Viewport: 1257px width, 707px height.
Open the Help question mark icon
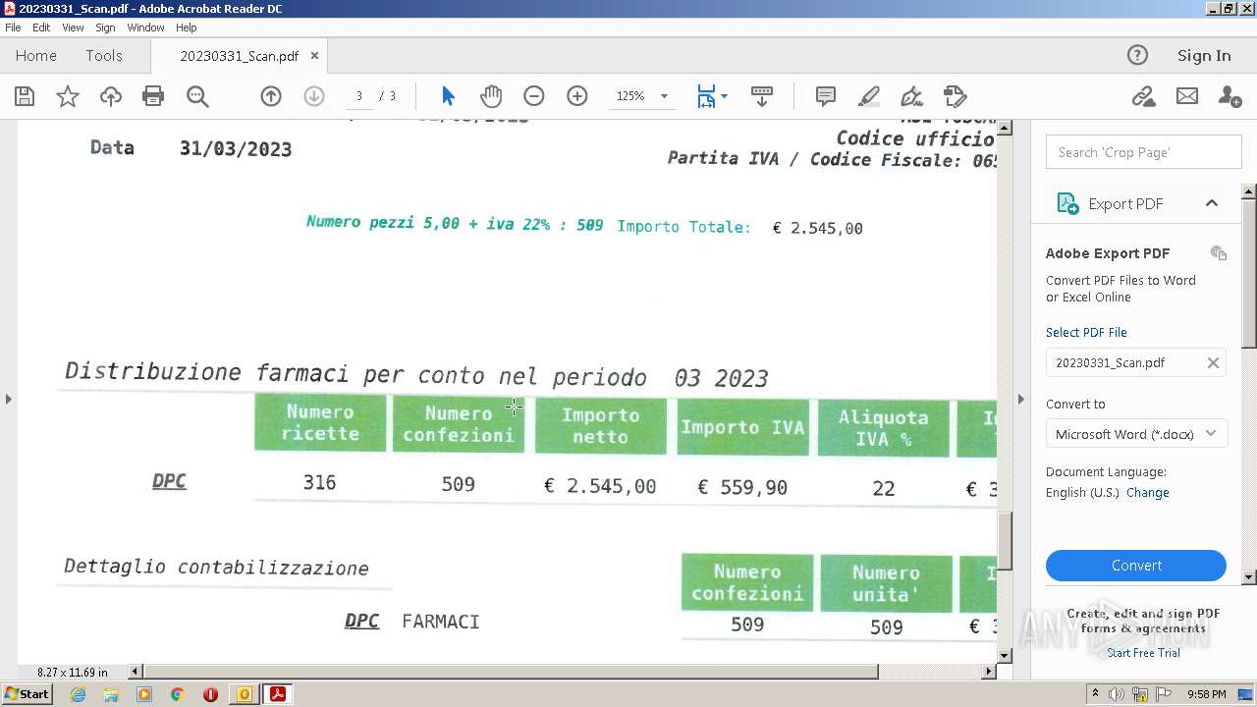1137,55
